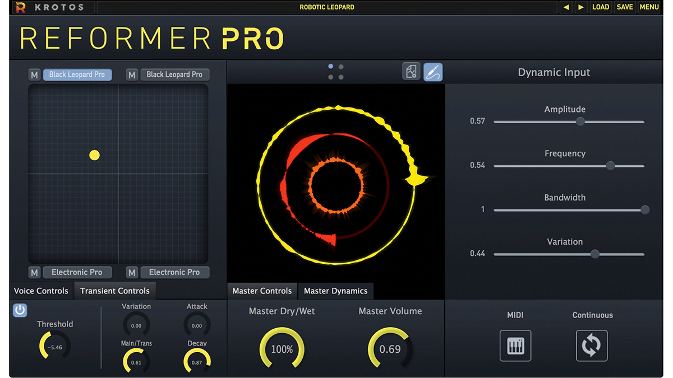Click the Attack knob
Viewport: 673px width, 378px height.
[x=197, y=324]
